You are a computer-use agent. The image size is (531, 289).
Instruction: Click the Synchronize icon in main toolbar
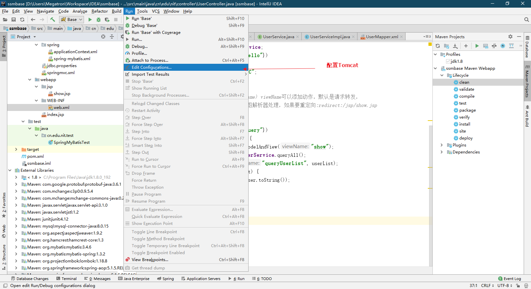tap(22, 20)
